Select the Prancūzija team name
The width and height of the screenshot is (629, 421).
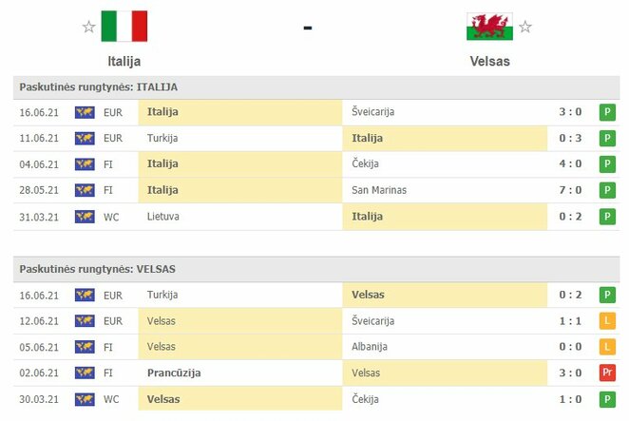tap(174, 373)
